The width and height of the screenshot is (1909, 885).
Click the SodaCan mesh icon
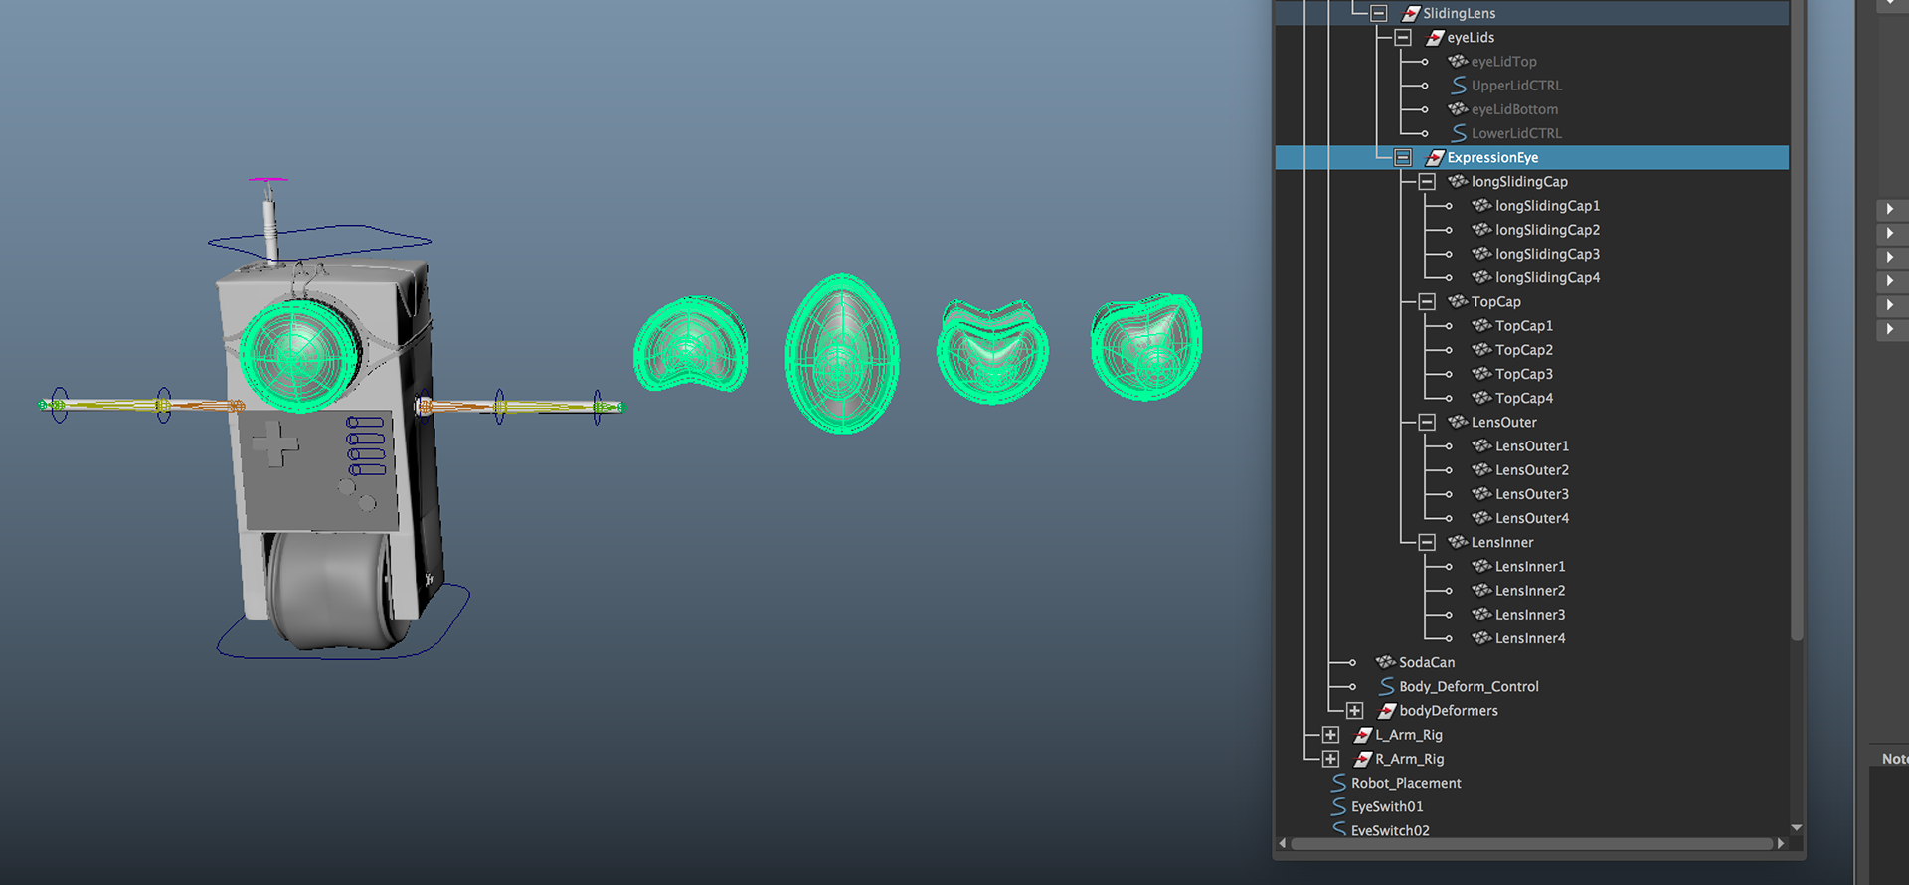1385,662
